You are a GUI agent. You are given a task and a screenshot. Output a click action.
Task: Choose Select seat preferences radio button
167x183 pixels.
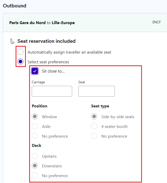20,62
